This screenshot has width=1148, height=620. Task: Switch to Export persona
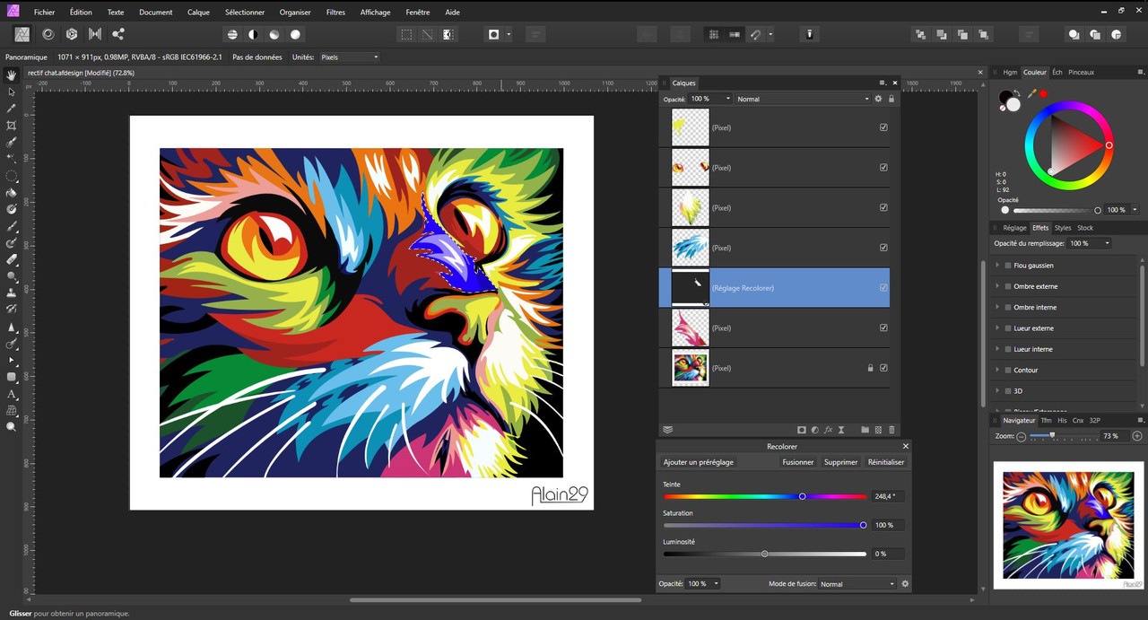click(117, 34)
